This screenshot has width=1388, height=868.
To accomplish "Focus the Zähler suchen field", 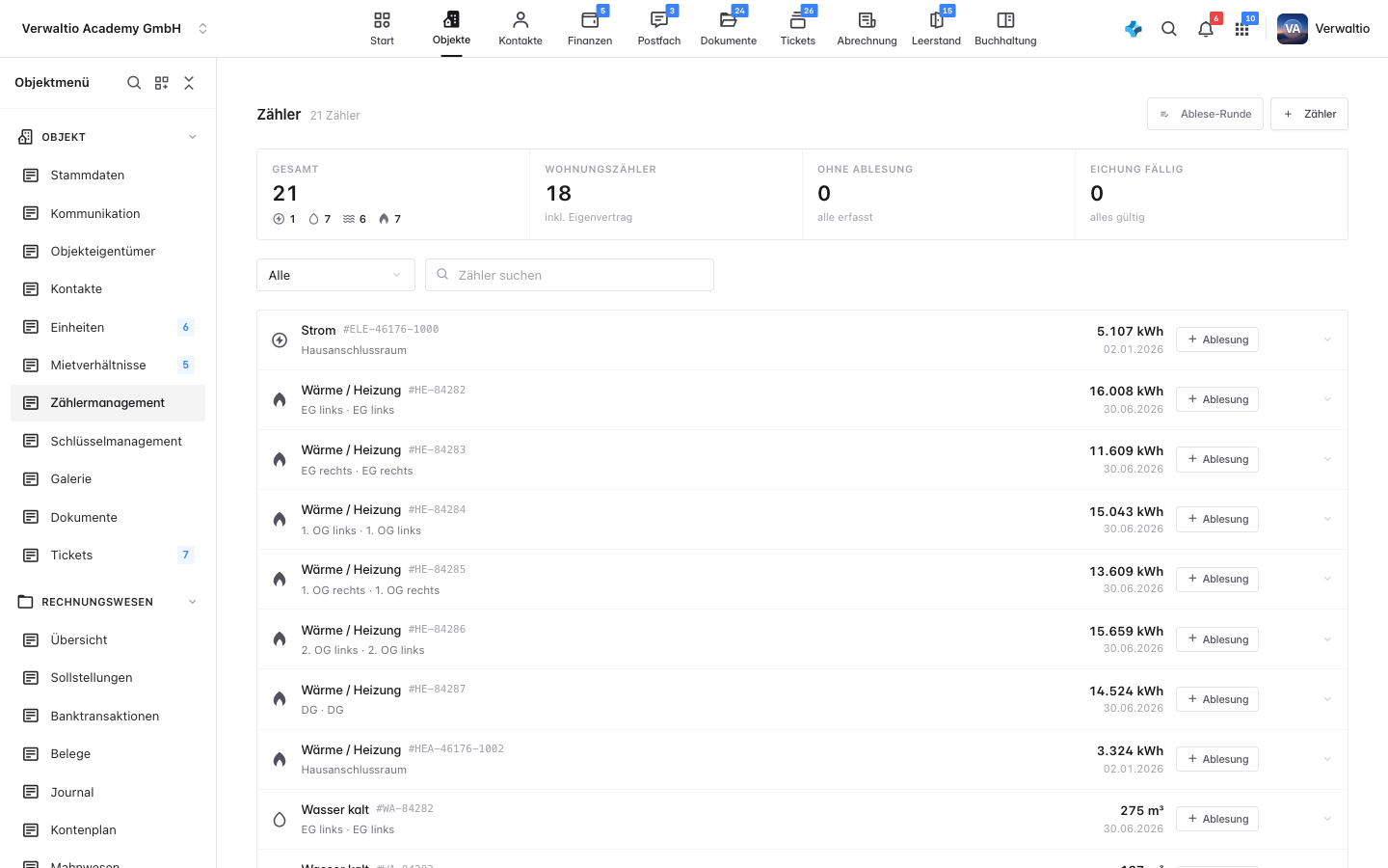I will 570,275.
